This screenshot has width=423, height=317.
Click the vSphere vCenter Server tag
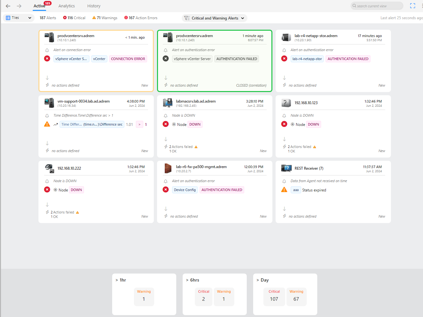192,59
